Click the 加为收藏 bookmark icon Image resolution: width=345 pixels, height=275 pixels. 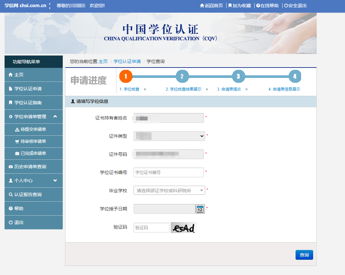(x=230, y=5)
